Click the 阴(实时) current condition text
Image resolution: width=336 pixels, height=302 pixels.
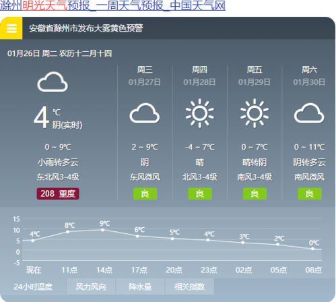point(67,125)
